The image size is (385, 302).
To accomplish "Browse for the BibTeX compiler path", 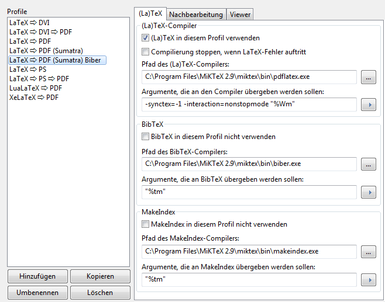I will pos(368,164).
